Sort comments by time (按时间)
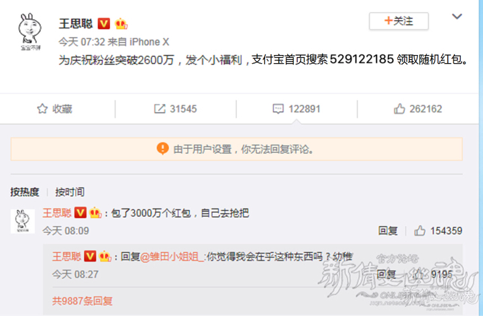This screenshot has height=316, width=483. pyautogui.click(x=70, y=192)
